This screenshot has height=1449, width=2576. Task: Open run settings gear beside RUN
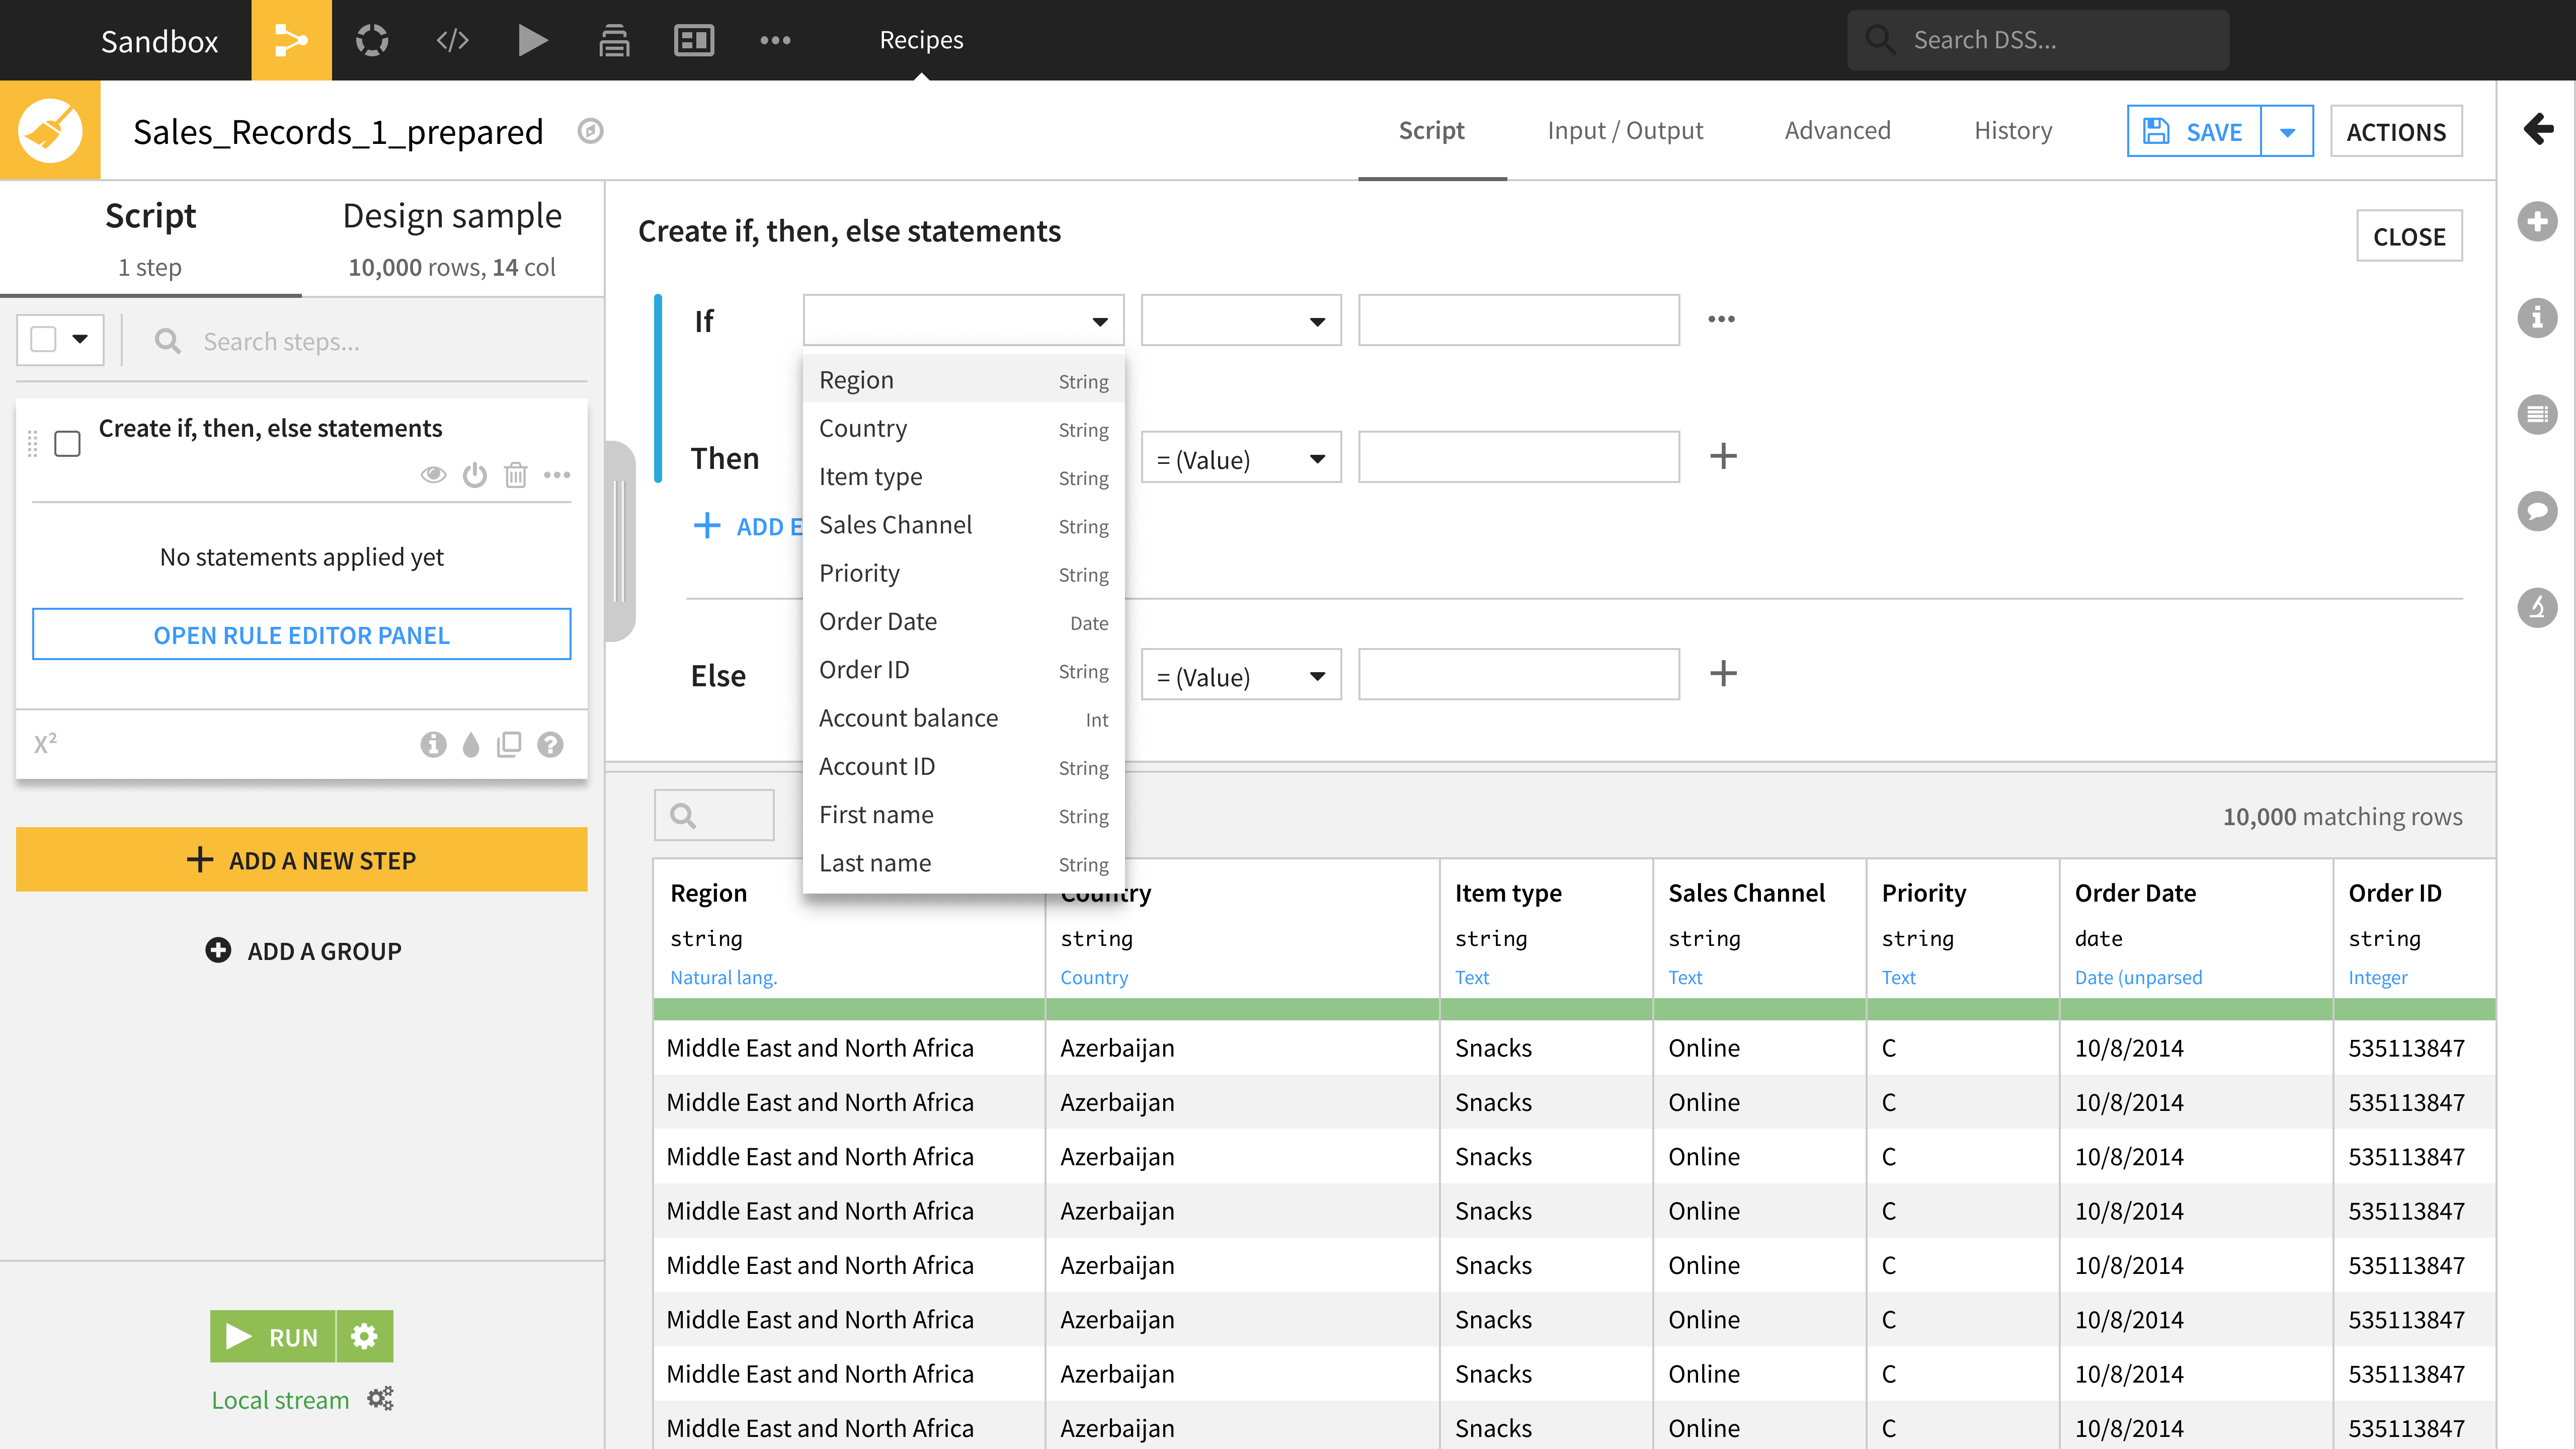coord(365,1336)
